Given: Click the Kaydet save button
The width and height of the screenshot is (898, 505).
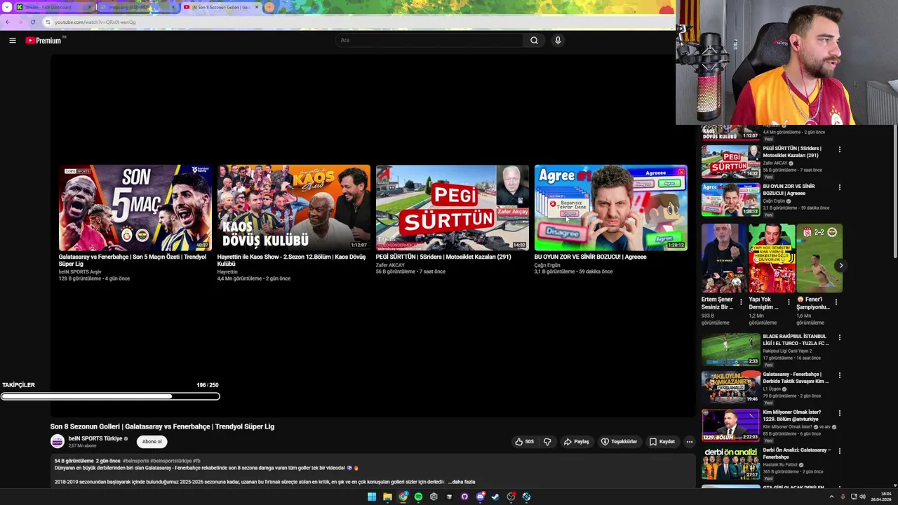Looking at the screenshot, I should click(662, 442).
